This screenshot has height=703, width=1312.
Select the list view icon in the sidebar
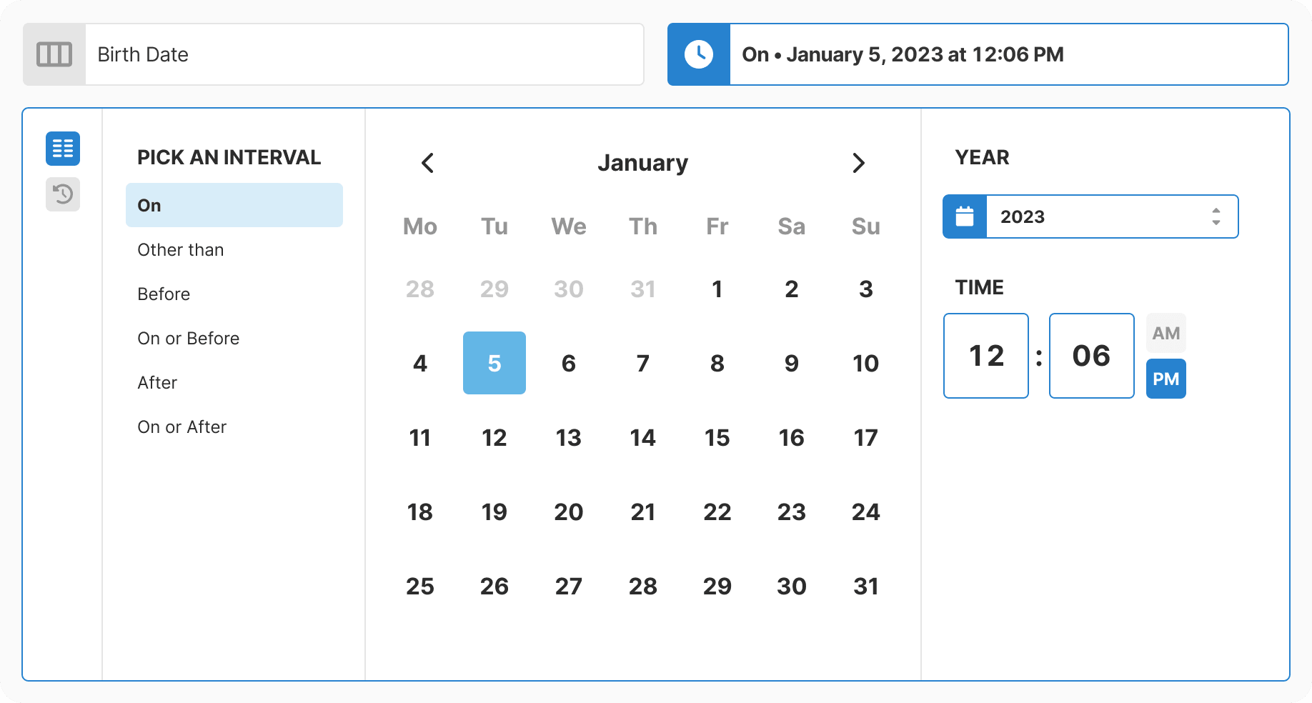tap(63, 149)
